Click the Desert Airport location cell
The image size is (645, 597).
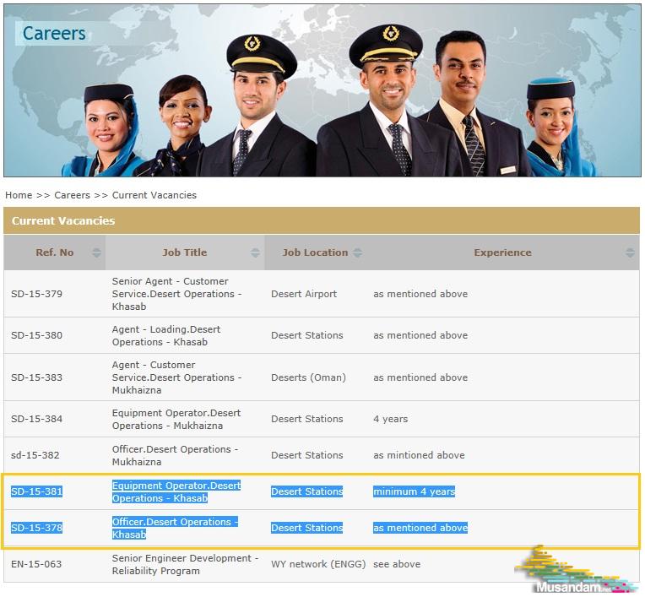(x=304, y=294)
